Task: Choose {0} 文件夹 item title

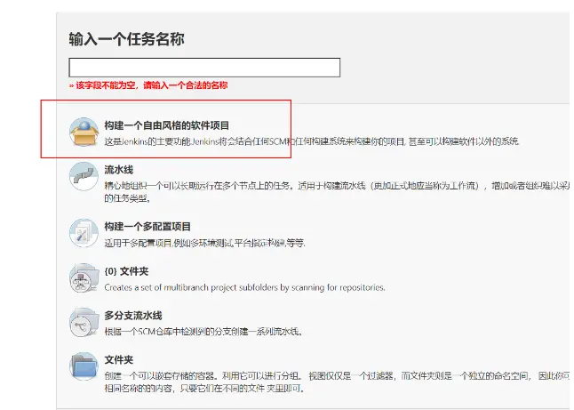Action: click(x=126, y=271)
